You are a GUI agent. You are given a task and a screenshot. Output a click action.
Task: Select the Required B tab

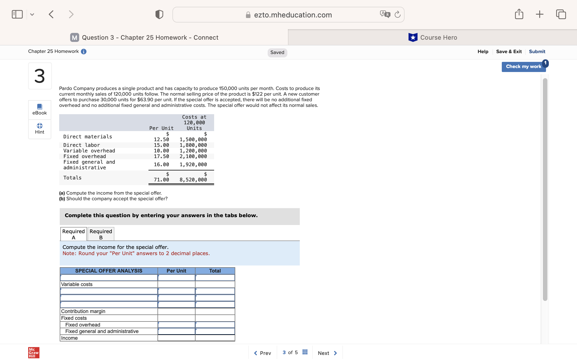101,234
